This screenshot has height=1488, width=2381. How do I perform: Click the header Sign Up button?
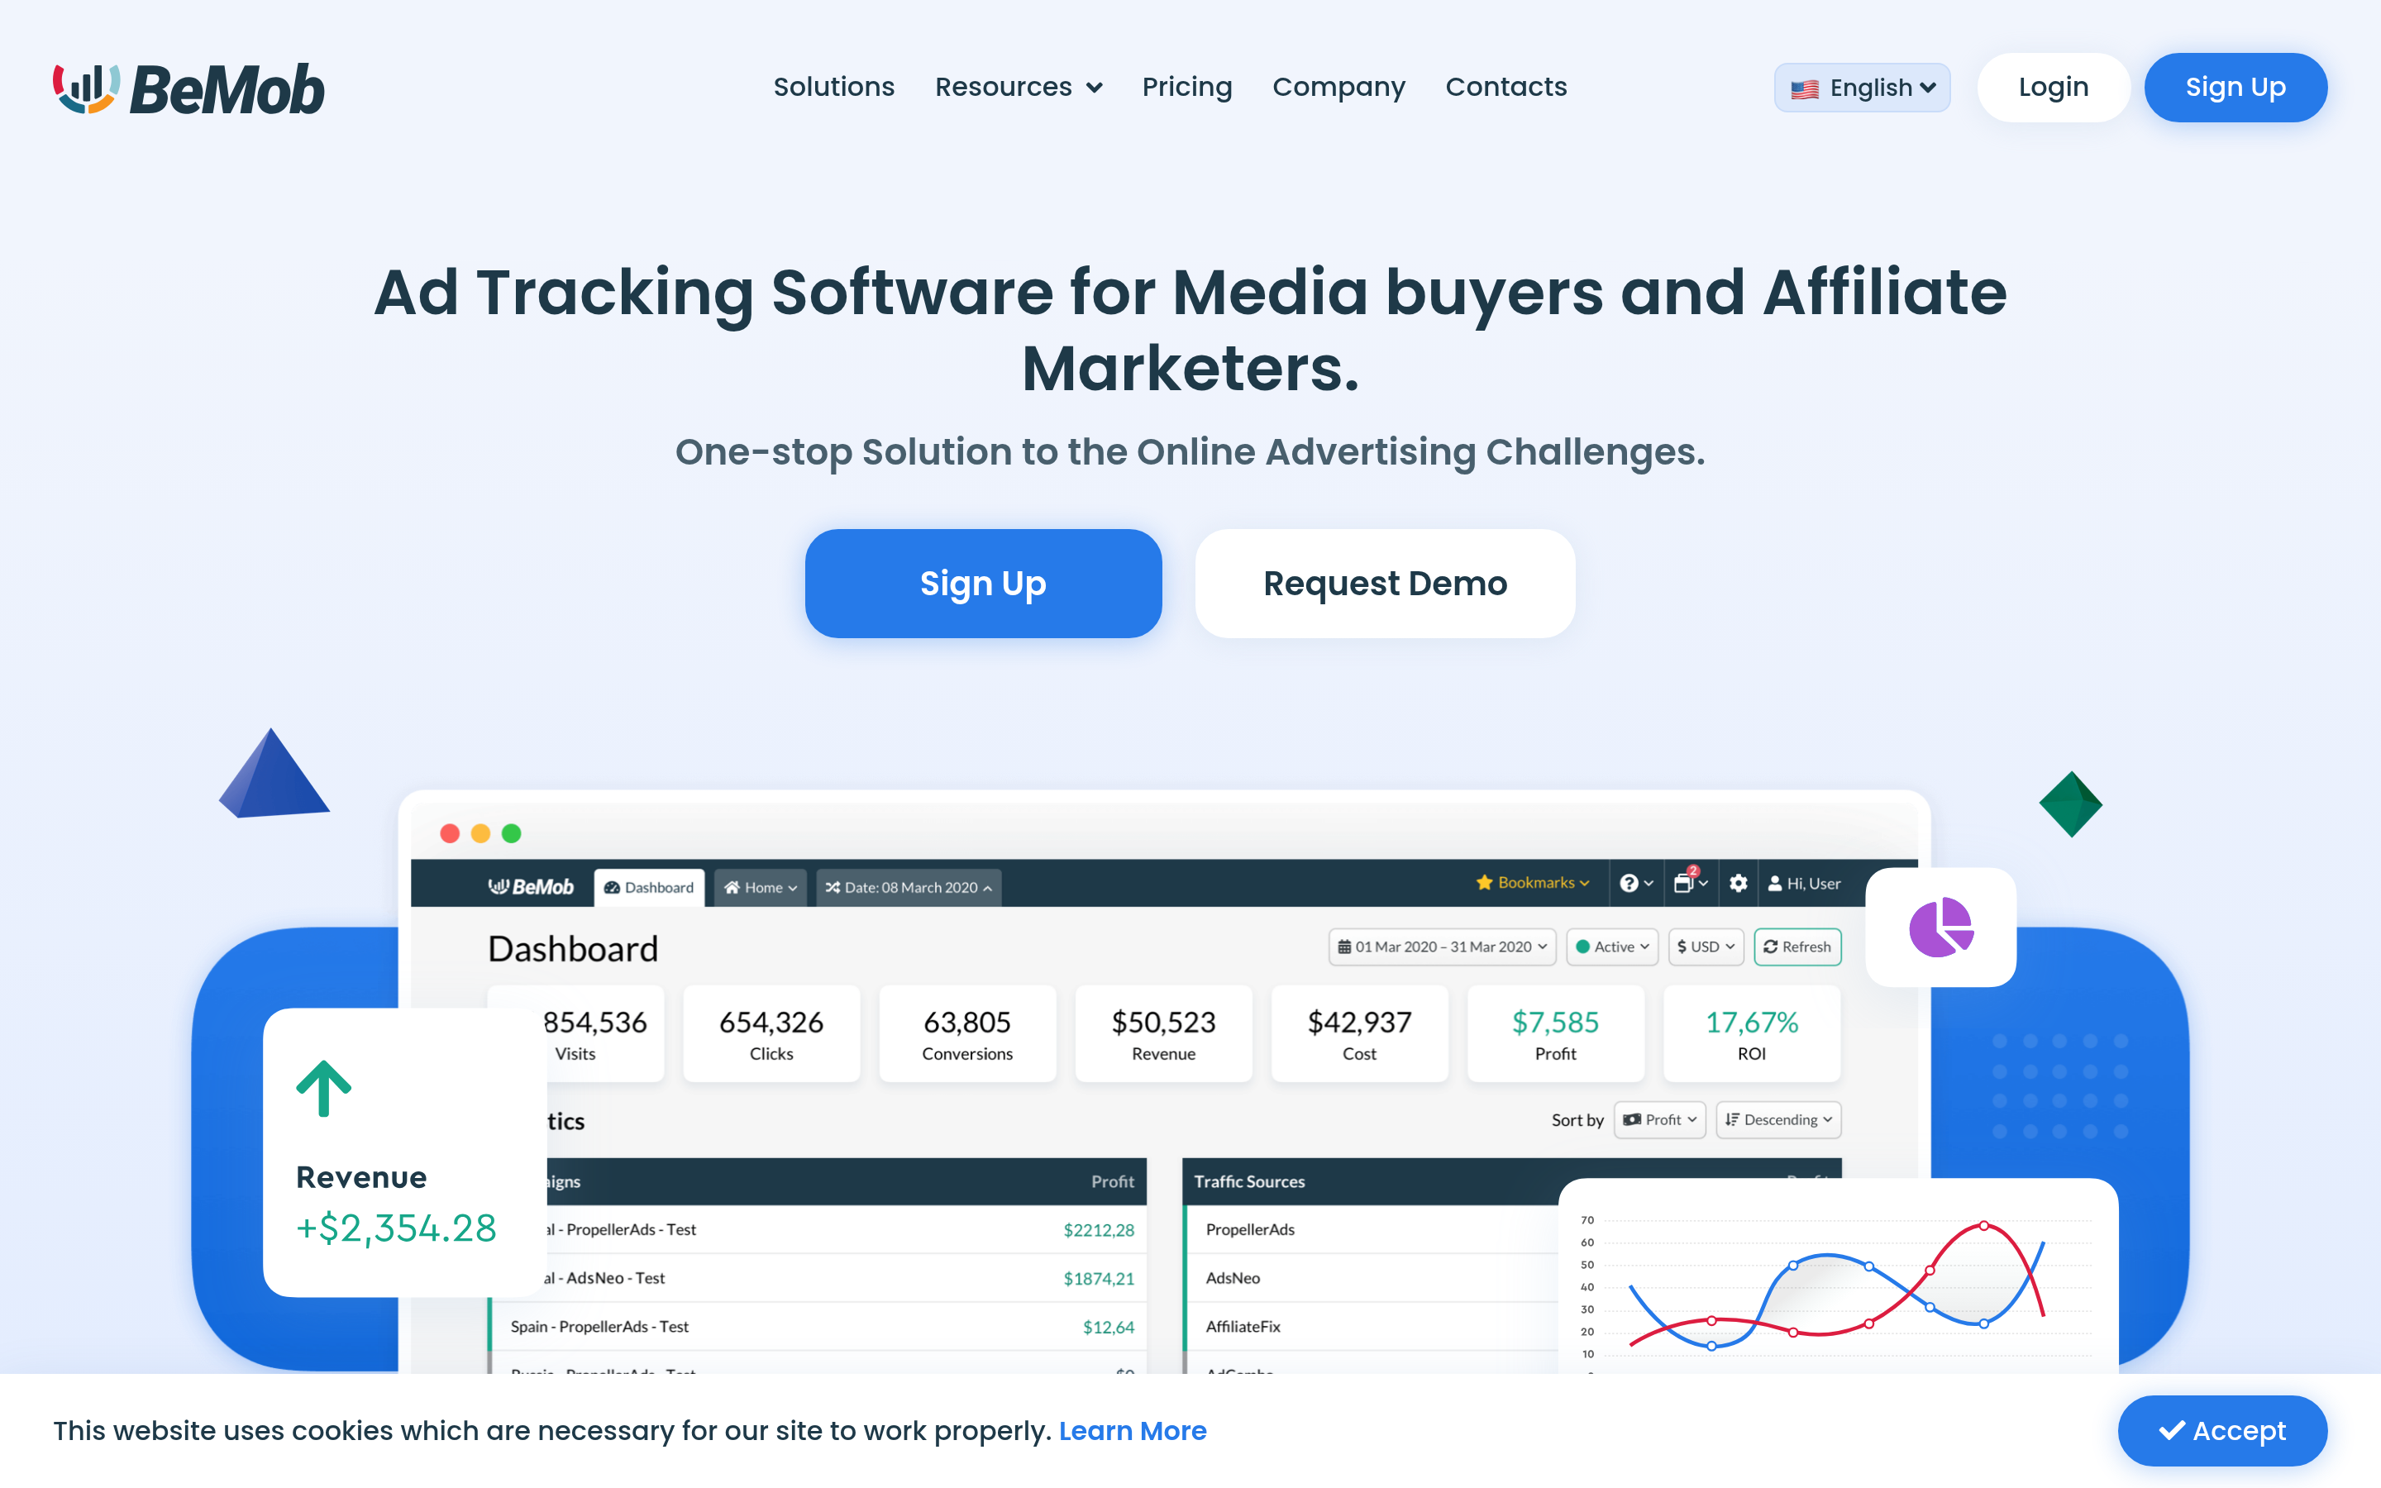[2235, 87]
